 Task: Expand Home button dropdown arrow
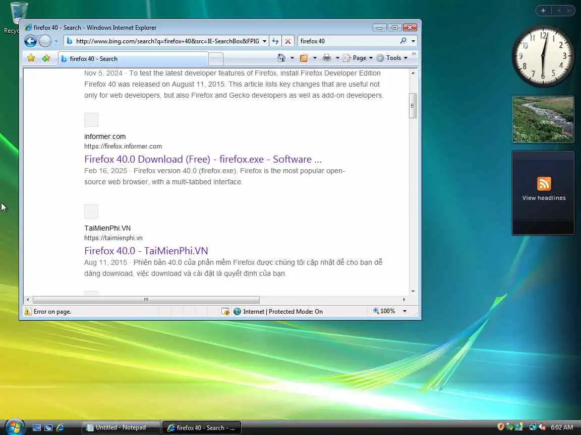coord(292,58)
